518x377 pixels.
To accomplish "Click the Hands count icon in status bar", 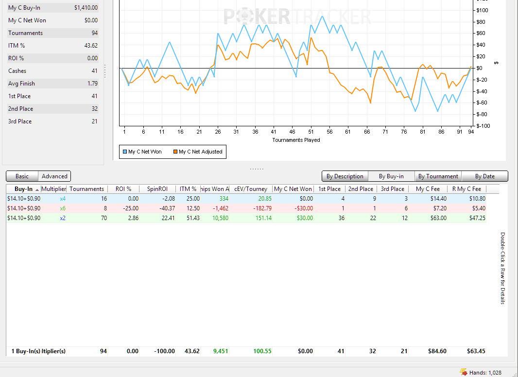I will [x=463, y=372].
